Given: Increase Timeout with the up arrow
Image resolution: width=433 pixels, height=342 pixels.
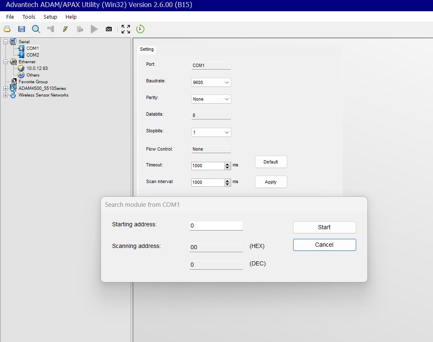Looking at the screenshot, I should tap(227, 164).
